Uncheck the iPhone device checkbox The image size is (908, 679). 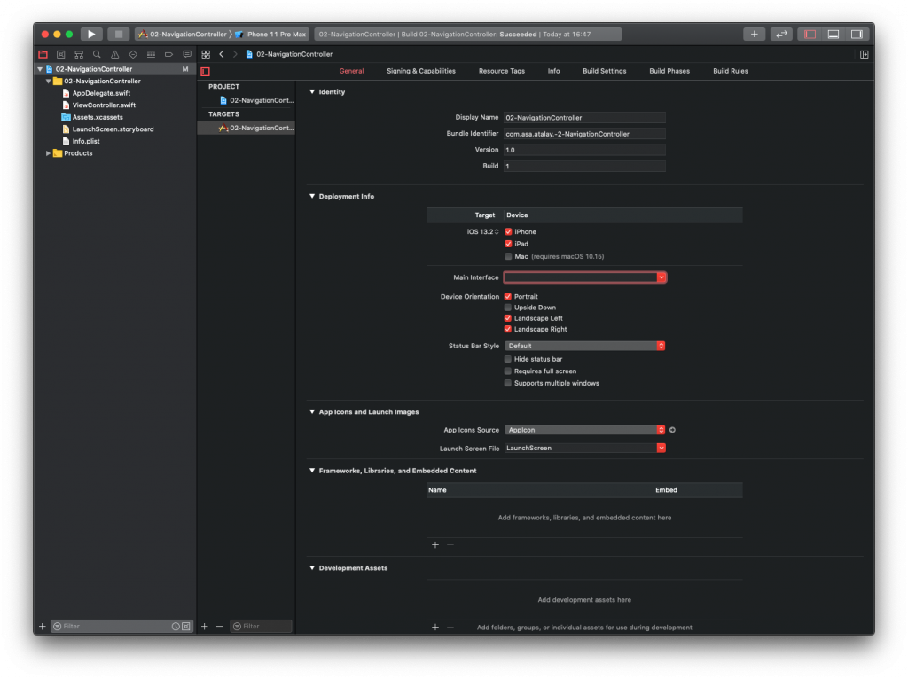pyautogui.click(x=508, y=231)
